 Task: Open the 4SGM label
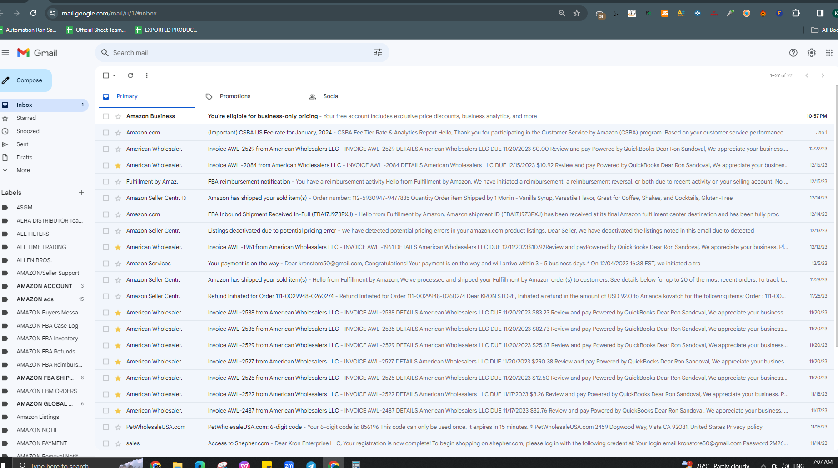pos(25,208)
